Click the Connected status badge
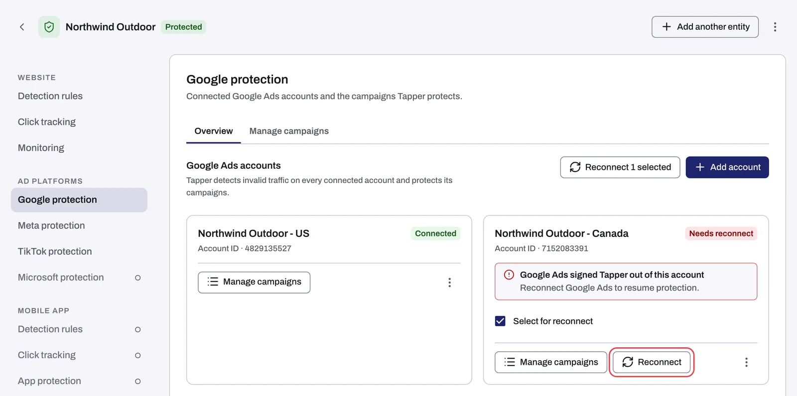The image size is (797, 396). click(435, 233)
